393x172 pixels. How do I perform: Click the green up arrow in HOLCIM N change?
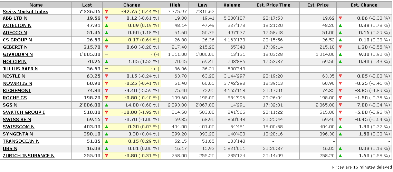coord(106,62)
